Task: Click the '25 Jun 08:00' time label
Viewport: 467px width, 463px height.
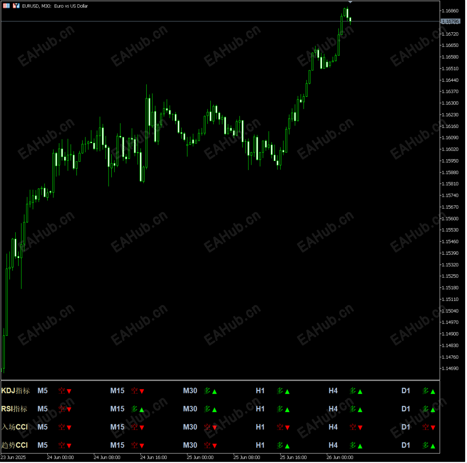Action: pos(247,457)
